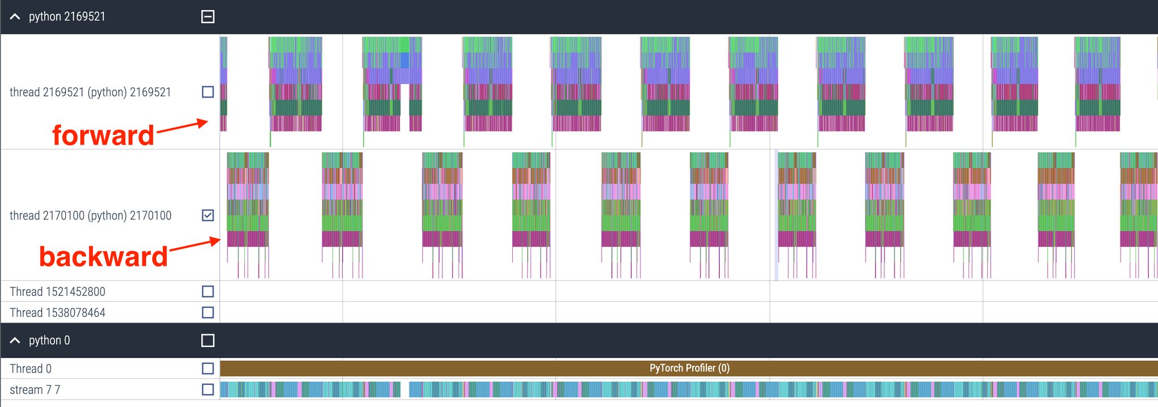Collapse the python 2169521 process group
This screenshot has width=1158, height=407.
(x=15, y=17)
